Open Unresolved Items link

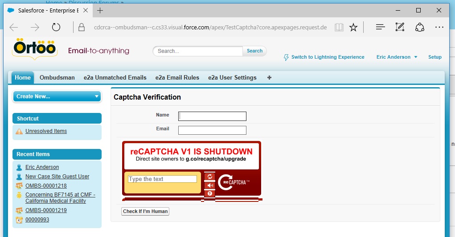click(46, 131)
